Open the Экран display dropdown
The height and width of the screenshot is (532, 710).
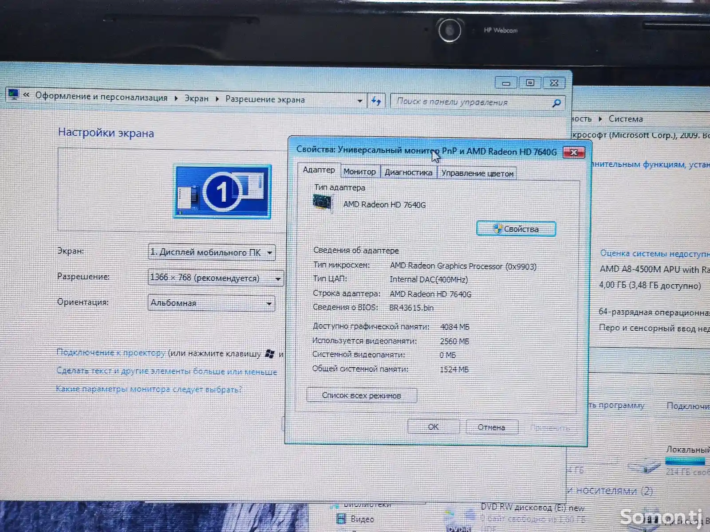[x=212, y=252]
